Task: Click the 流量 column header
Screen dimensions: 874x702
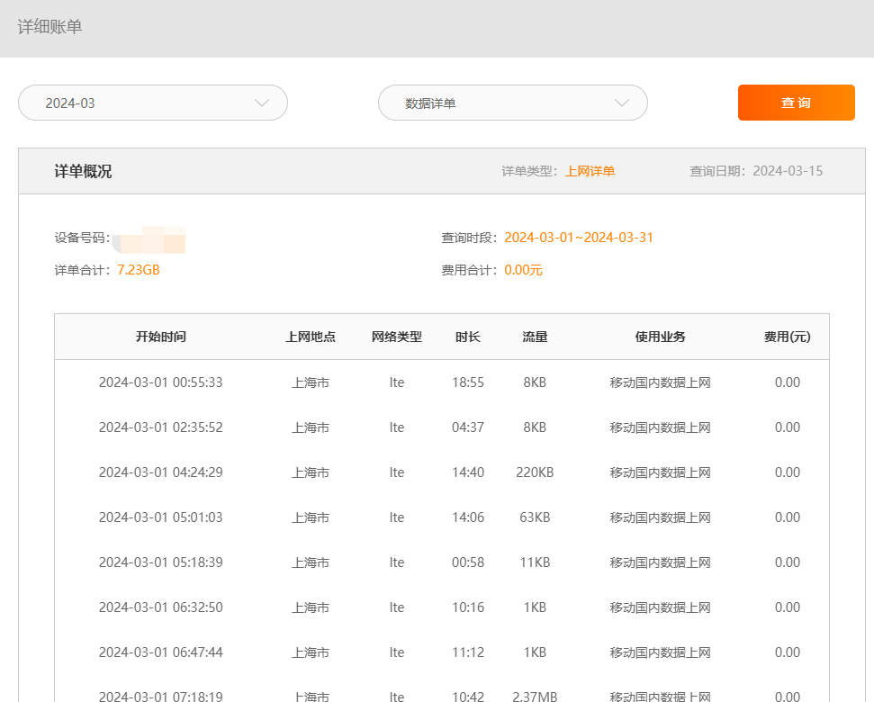Action: [x=535, y=337]
